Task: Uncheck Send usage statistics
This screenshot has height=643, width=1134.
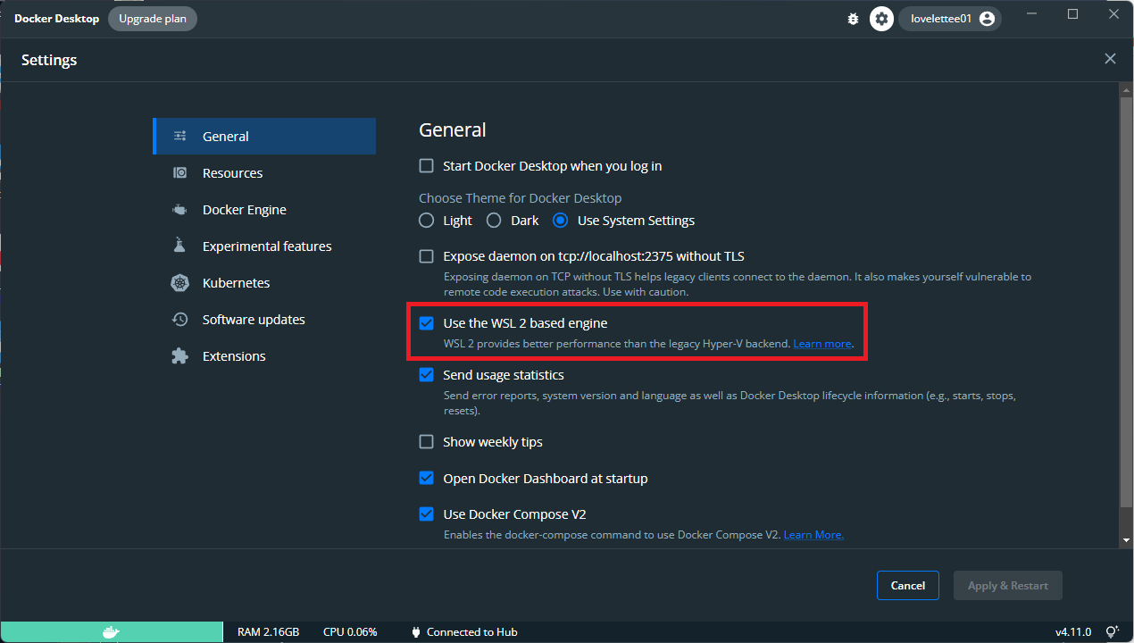Action: (x=426, y=375)
